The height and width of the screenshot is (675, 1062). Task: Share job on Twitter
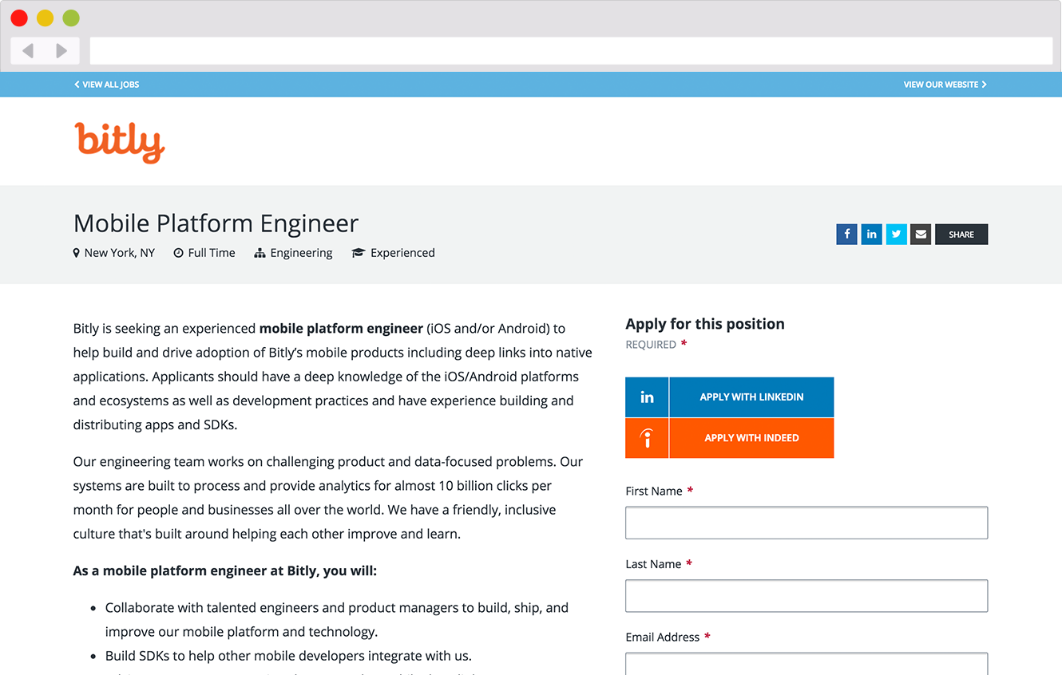click(896, 235)
